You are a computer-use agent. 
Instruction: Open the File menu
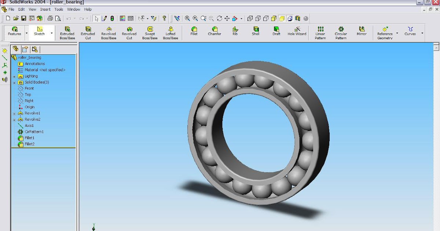click(11, 9)
